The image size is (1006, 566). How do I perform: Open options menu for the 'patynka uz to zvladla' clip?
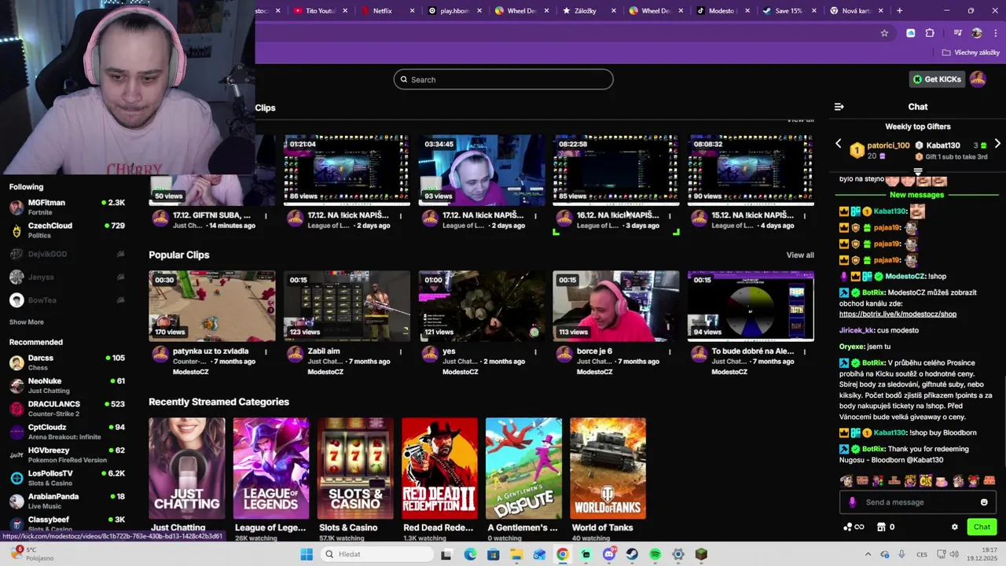tap(266, 352)
